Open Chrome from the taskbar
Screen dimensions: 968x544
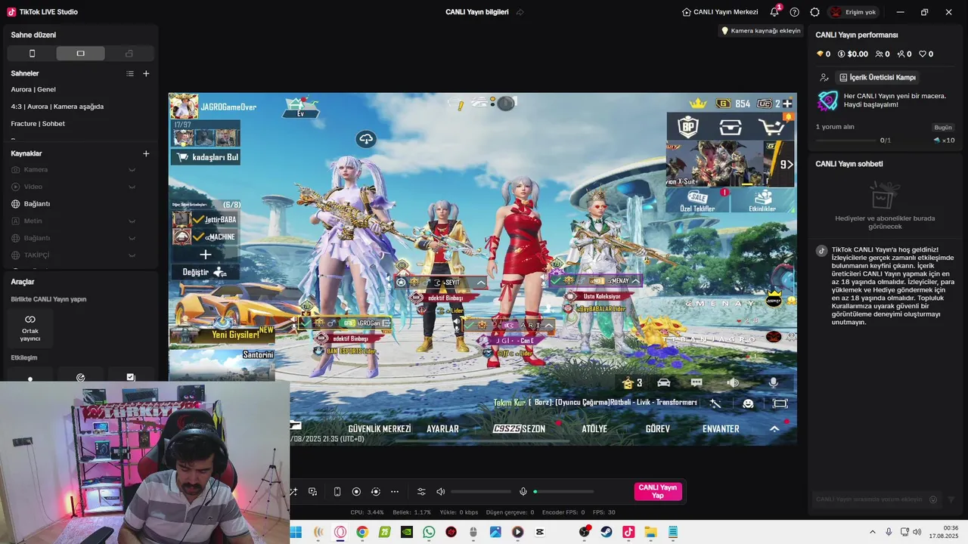click(x=362, y=532)
